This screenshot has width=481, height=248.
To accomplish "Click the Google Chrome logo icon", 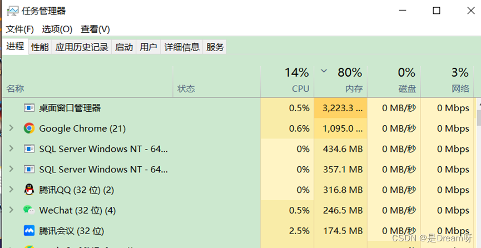I will 29,128.
